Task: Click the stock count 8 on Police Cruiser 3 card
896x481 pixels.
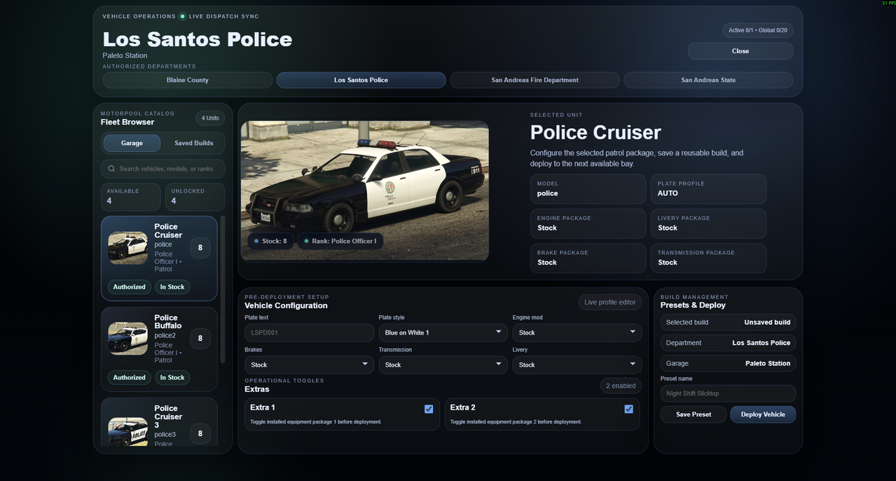Action: point(200,433)
